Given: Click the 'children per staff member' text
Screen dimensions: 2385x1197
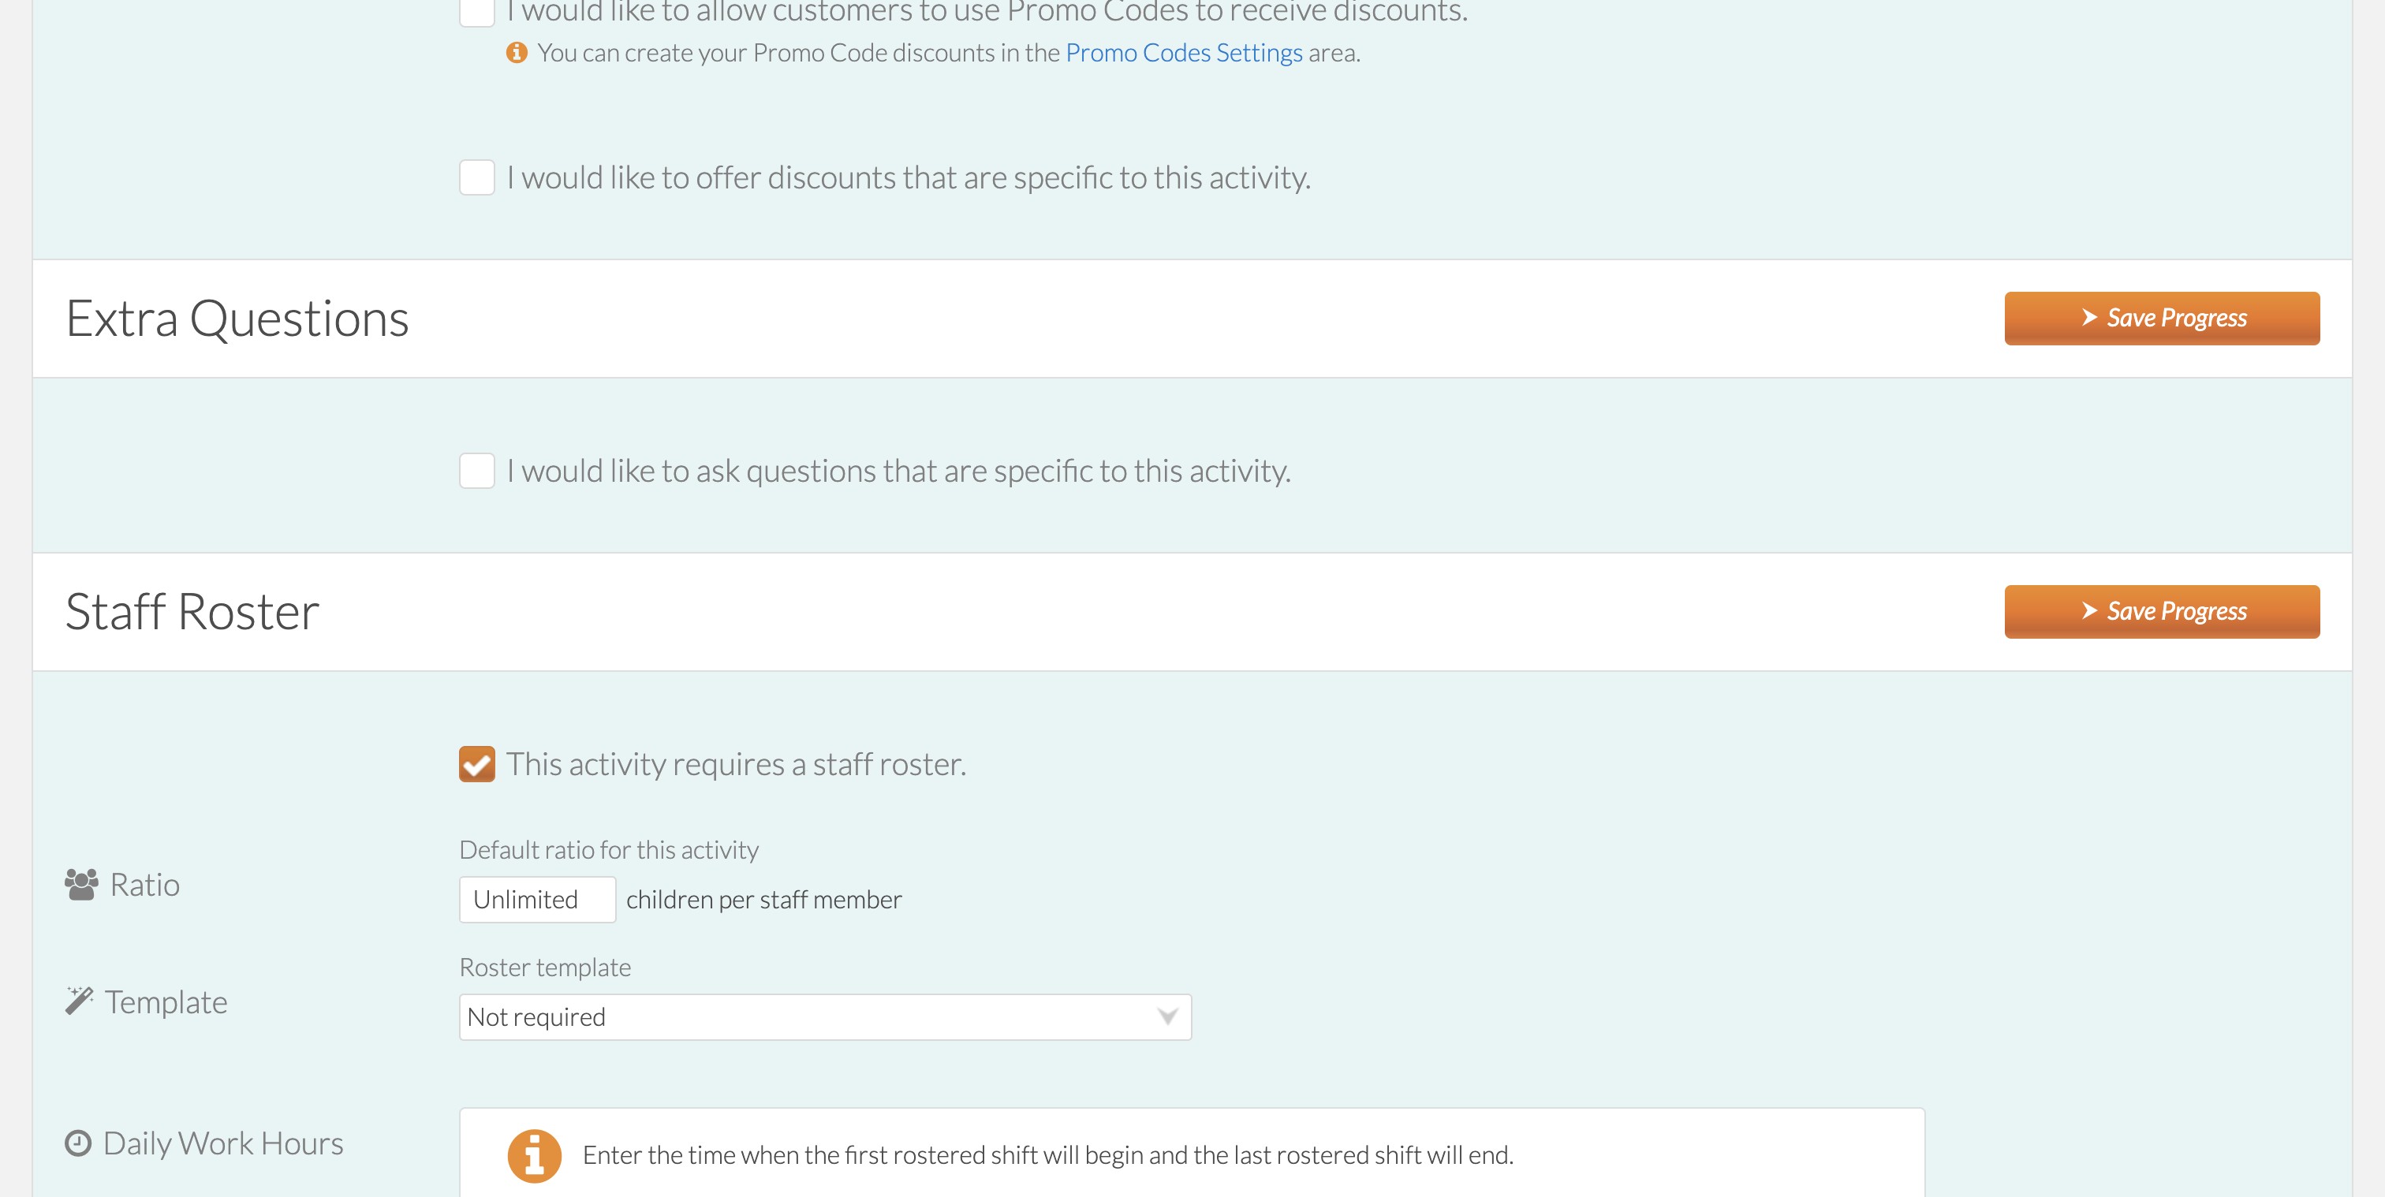Looking at the screenshot, I should click(x=763, y=900).
